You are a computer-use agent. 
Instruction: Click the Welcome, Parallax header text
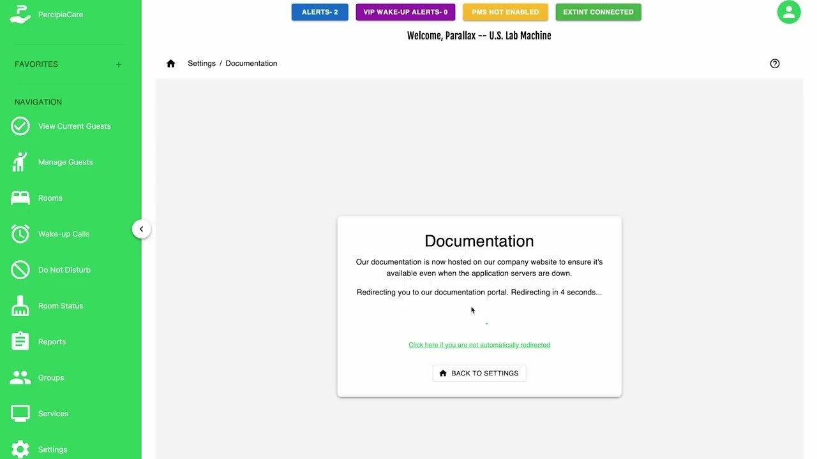(x=479, y=36)
